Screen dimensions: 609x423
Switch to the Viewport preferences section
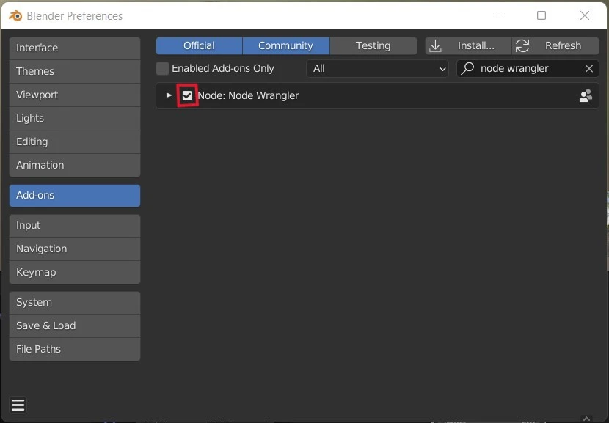pos(75,95)
